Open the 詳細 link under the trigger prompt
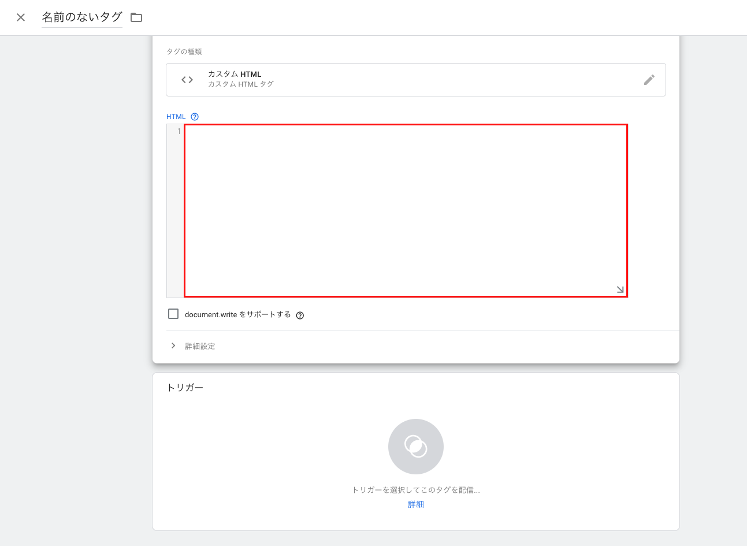Screen dimensions: 747x546 (x=415, y=504)
